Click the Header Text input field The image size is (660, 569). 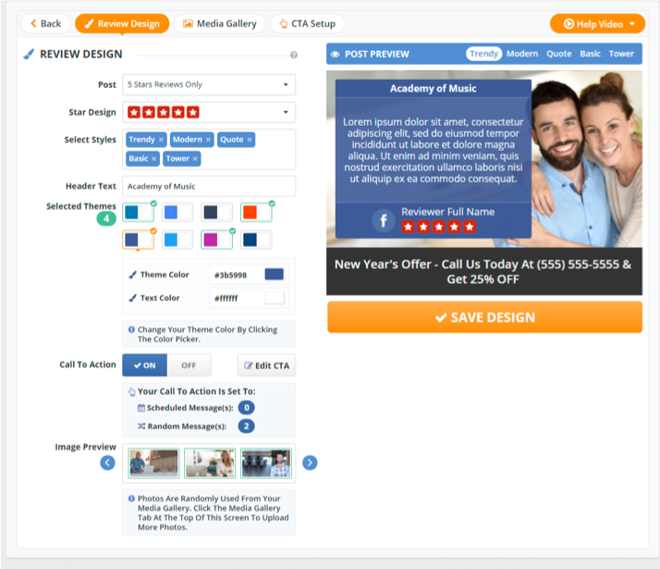point(209,186)
